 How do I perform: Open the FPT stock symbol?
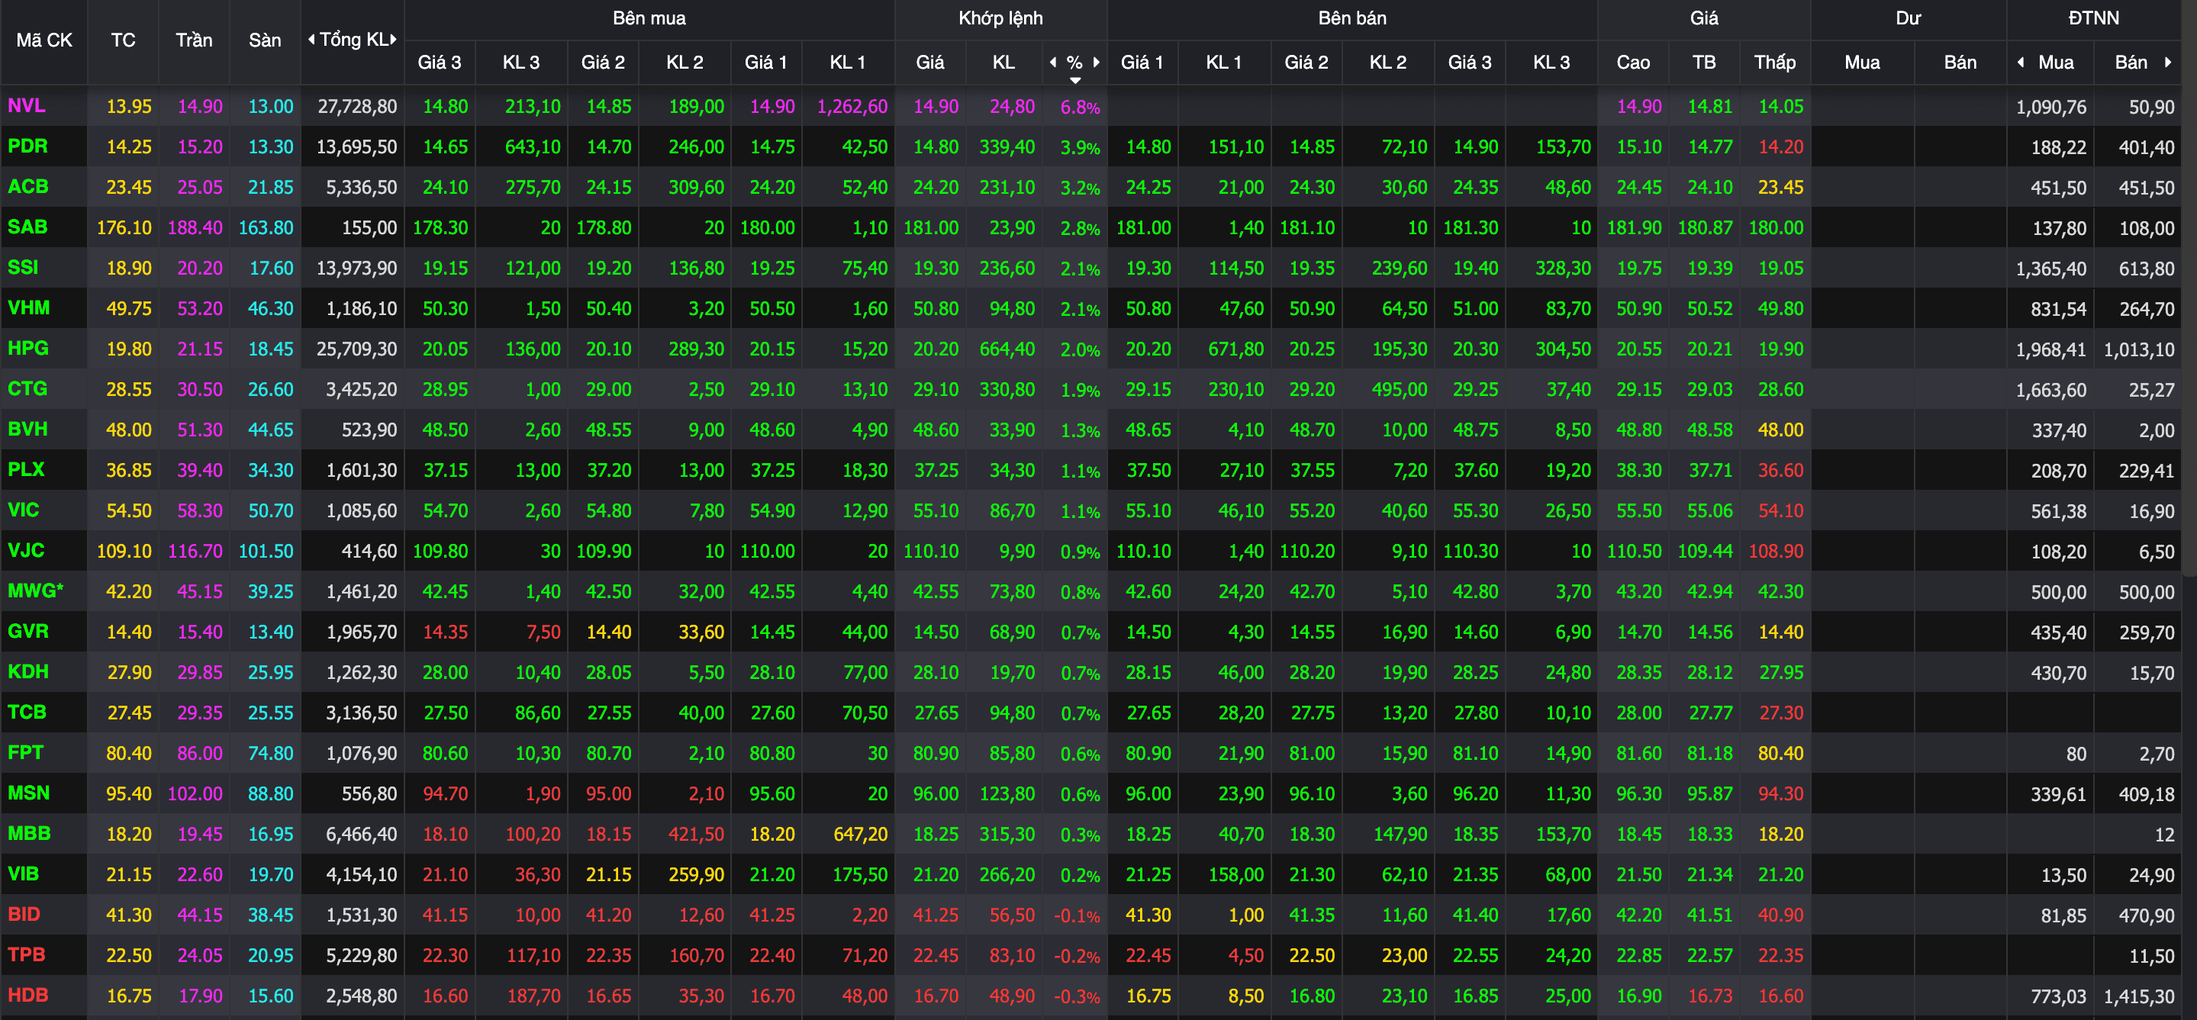pyautogui.click(x=24, y=752)
